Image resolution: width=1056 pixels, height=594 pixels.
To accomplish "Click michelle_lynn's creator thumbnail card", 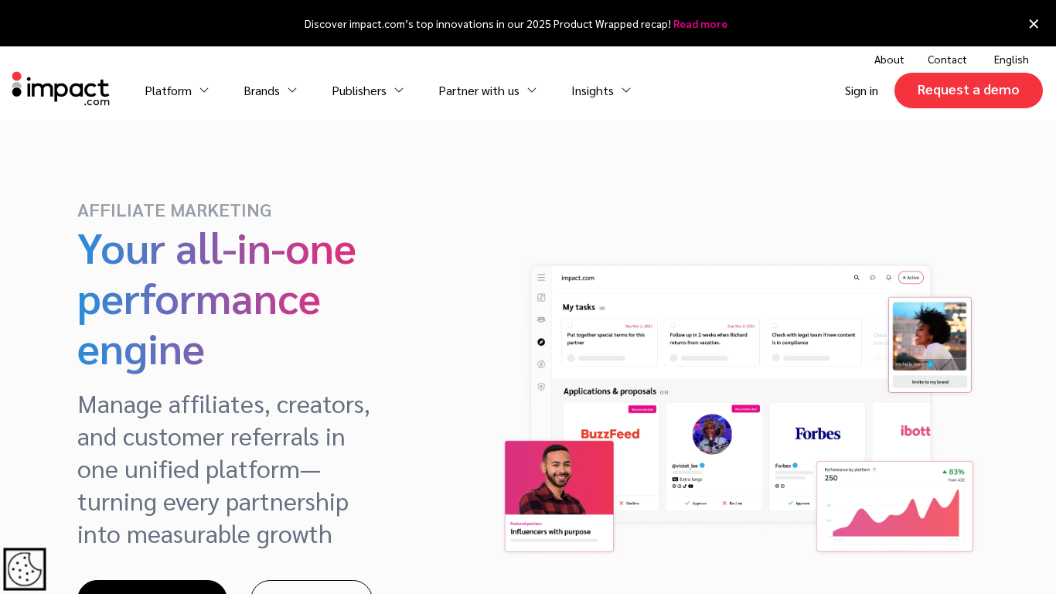I will point(928,336).
